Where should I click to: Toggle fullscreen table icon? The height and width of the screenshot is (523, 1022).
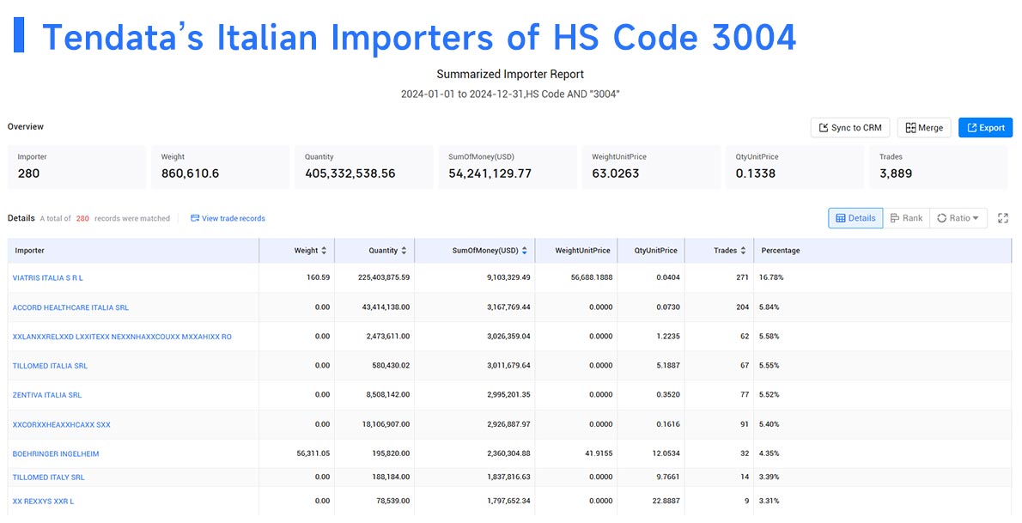tap(1003, 218)
